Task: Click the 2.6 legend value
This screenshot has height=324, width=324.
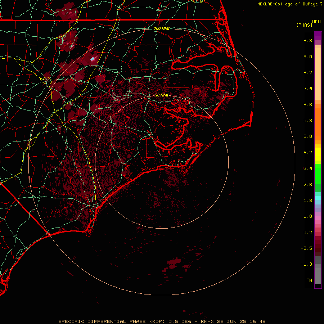Action: [308, 185]
